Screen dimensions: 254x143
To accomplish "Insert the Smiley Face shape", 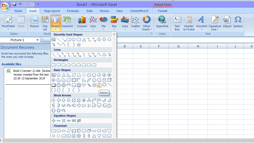I will pos(79,85).
